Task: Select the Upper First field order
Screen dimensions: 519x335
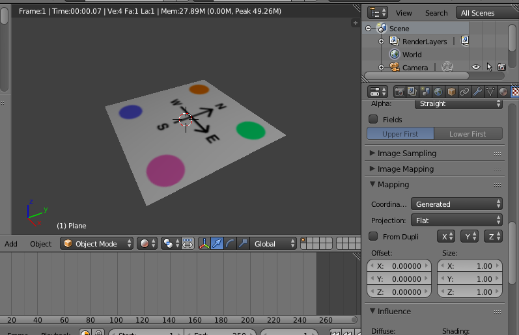Action: coord(400,134)
